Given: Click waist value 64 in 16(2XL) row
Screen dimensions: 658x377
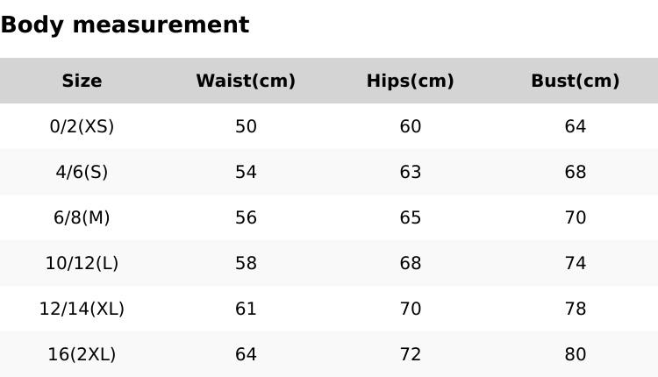Looking at the screenshot, I should coord(246,355).
